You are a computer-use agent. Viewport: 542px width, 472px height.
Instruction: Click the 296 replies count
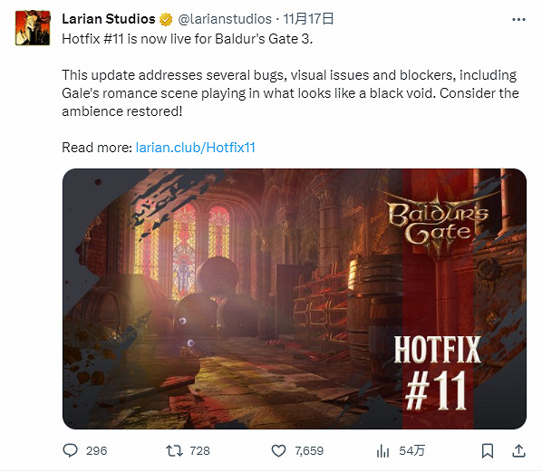[96, 451]
